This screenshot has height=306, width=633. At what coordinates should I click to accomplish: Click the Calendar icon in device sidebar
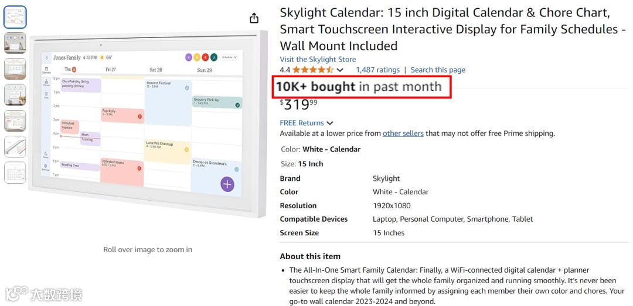[x=46, y=70]
